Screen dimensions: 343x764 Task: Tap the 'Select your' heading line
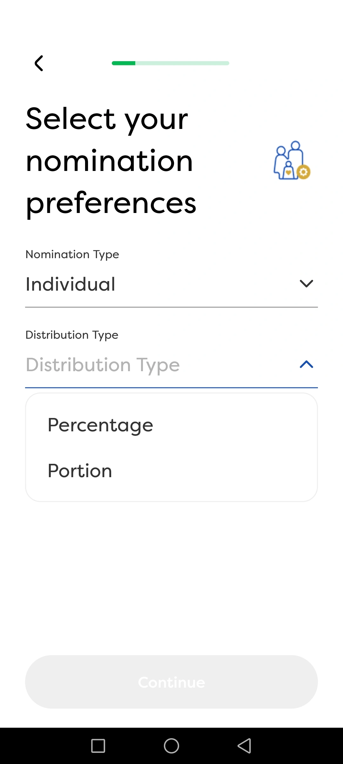tap(107, 119)
